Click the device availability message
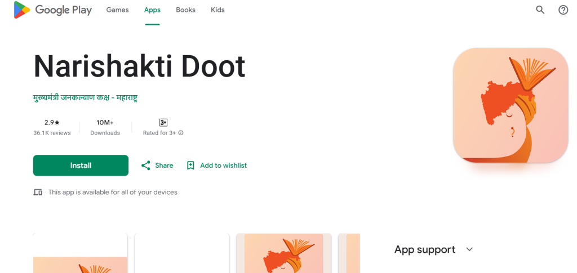Screen dimensions: 577x273 [x=113, y=192]
